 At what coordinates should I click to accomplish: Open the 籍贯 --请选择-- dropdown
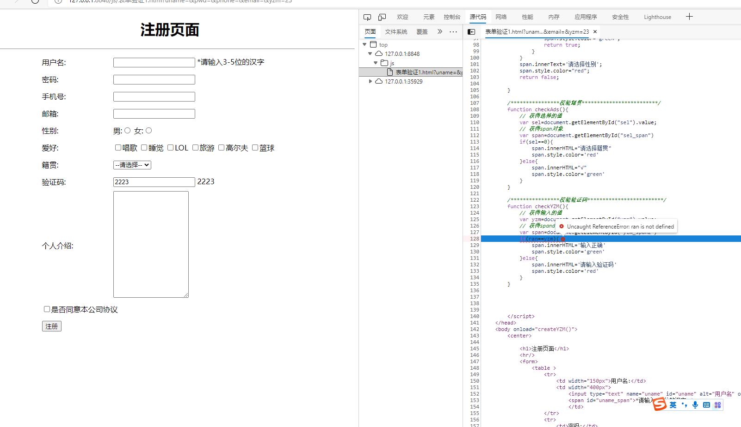click(x=132, y=165)
